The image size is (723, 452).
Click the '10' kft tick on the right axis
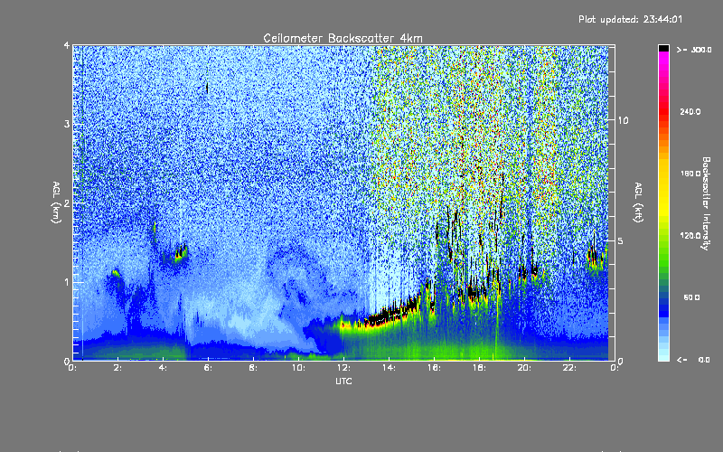pyautogui.click(x=623, y=120)
